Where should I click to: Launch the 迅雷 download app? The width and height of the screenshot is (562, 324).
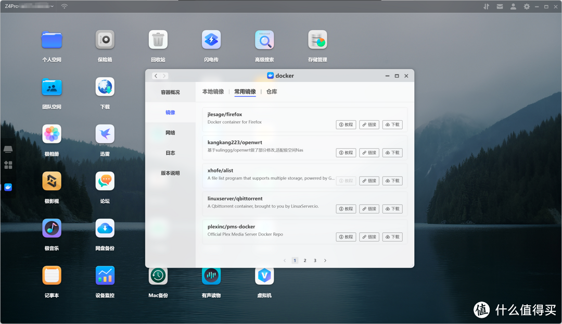[x=105, y=134]
